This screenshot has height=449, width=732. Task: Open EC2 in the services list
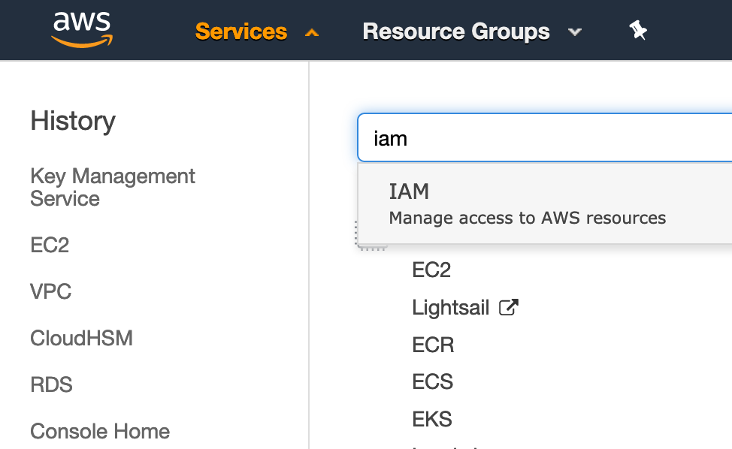[431, 270]
